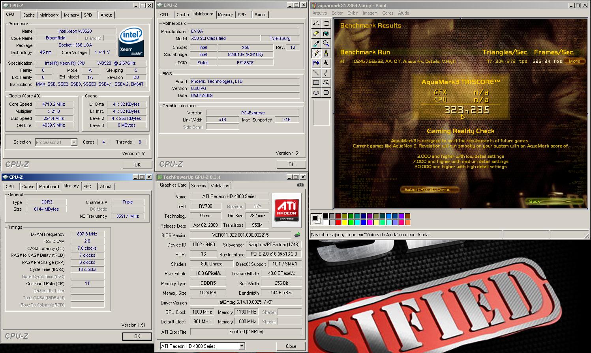The height and width of the screenshot is (353, 591).
Task: Click the Back button in AquaMark image
Action: [x=554, y=202]
